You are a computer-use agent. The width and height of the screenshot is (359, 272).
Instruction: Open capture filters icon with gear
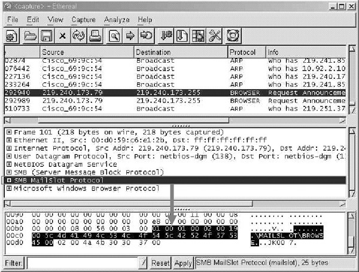pyautogui.click(x=166, y=36)
